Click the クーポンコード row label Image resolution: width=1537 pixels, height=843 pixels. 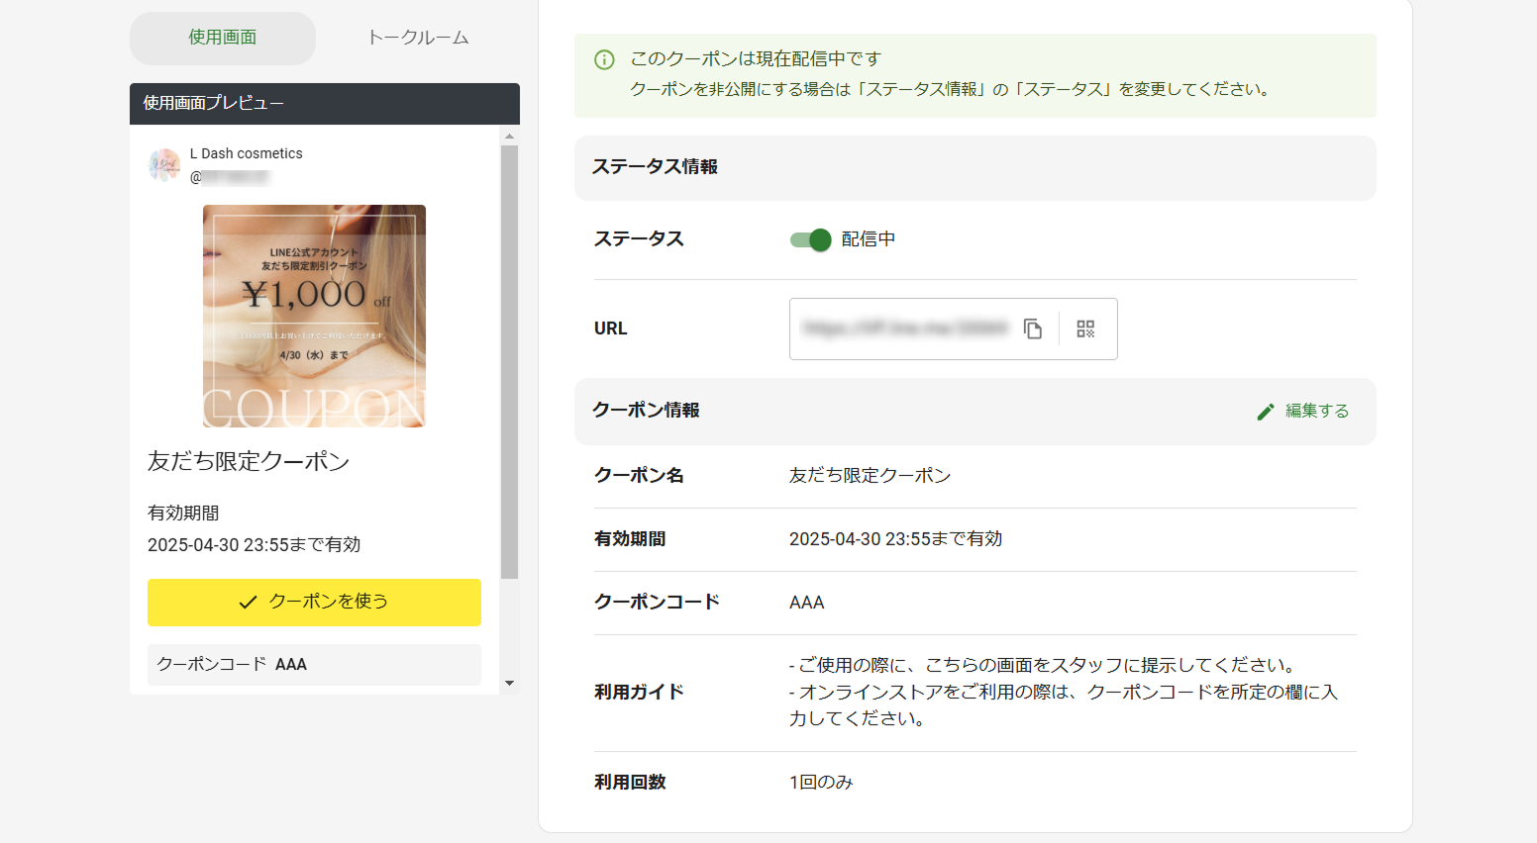point(657,603)
